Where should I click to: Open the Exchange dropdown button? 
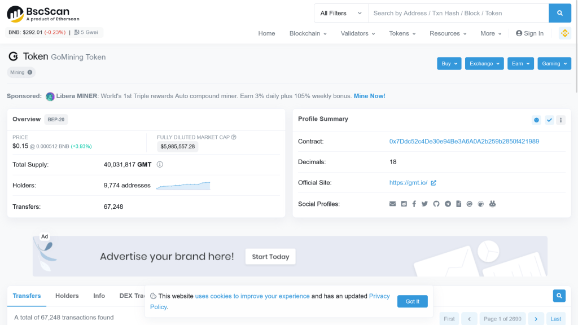tap(484, 64)
